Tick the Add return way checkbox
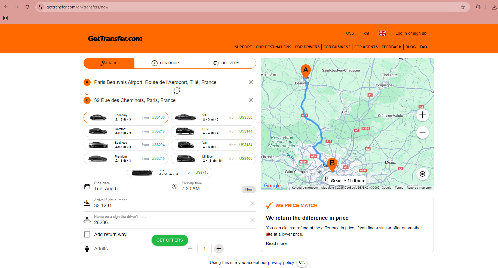 pyautogui.click(x=87, y=234)
